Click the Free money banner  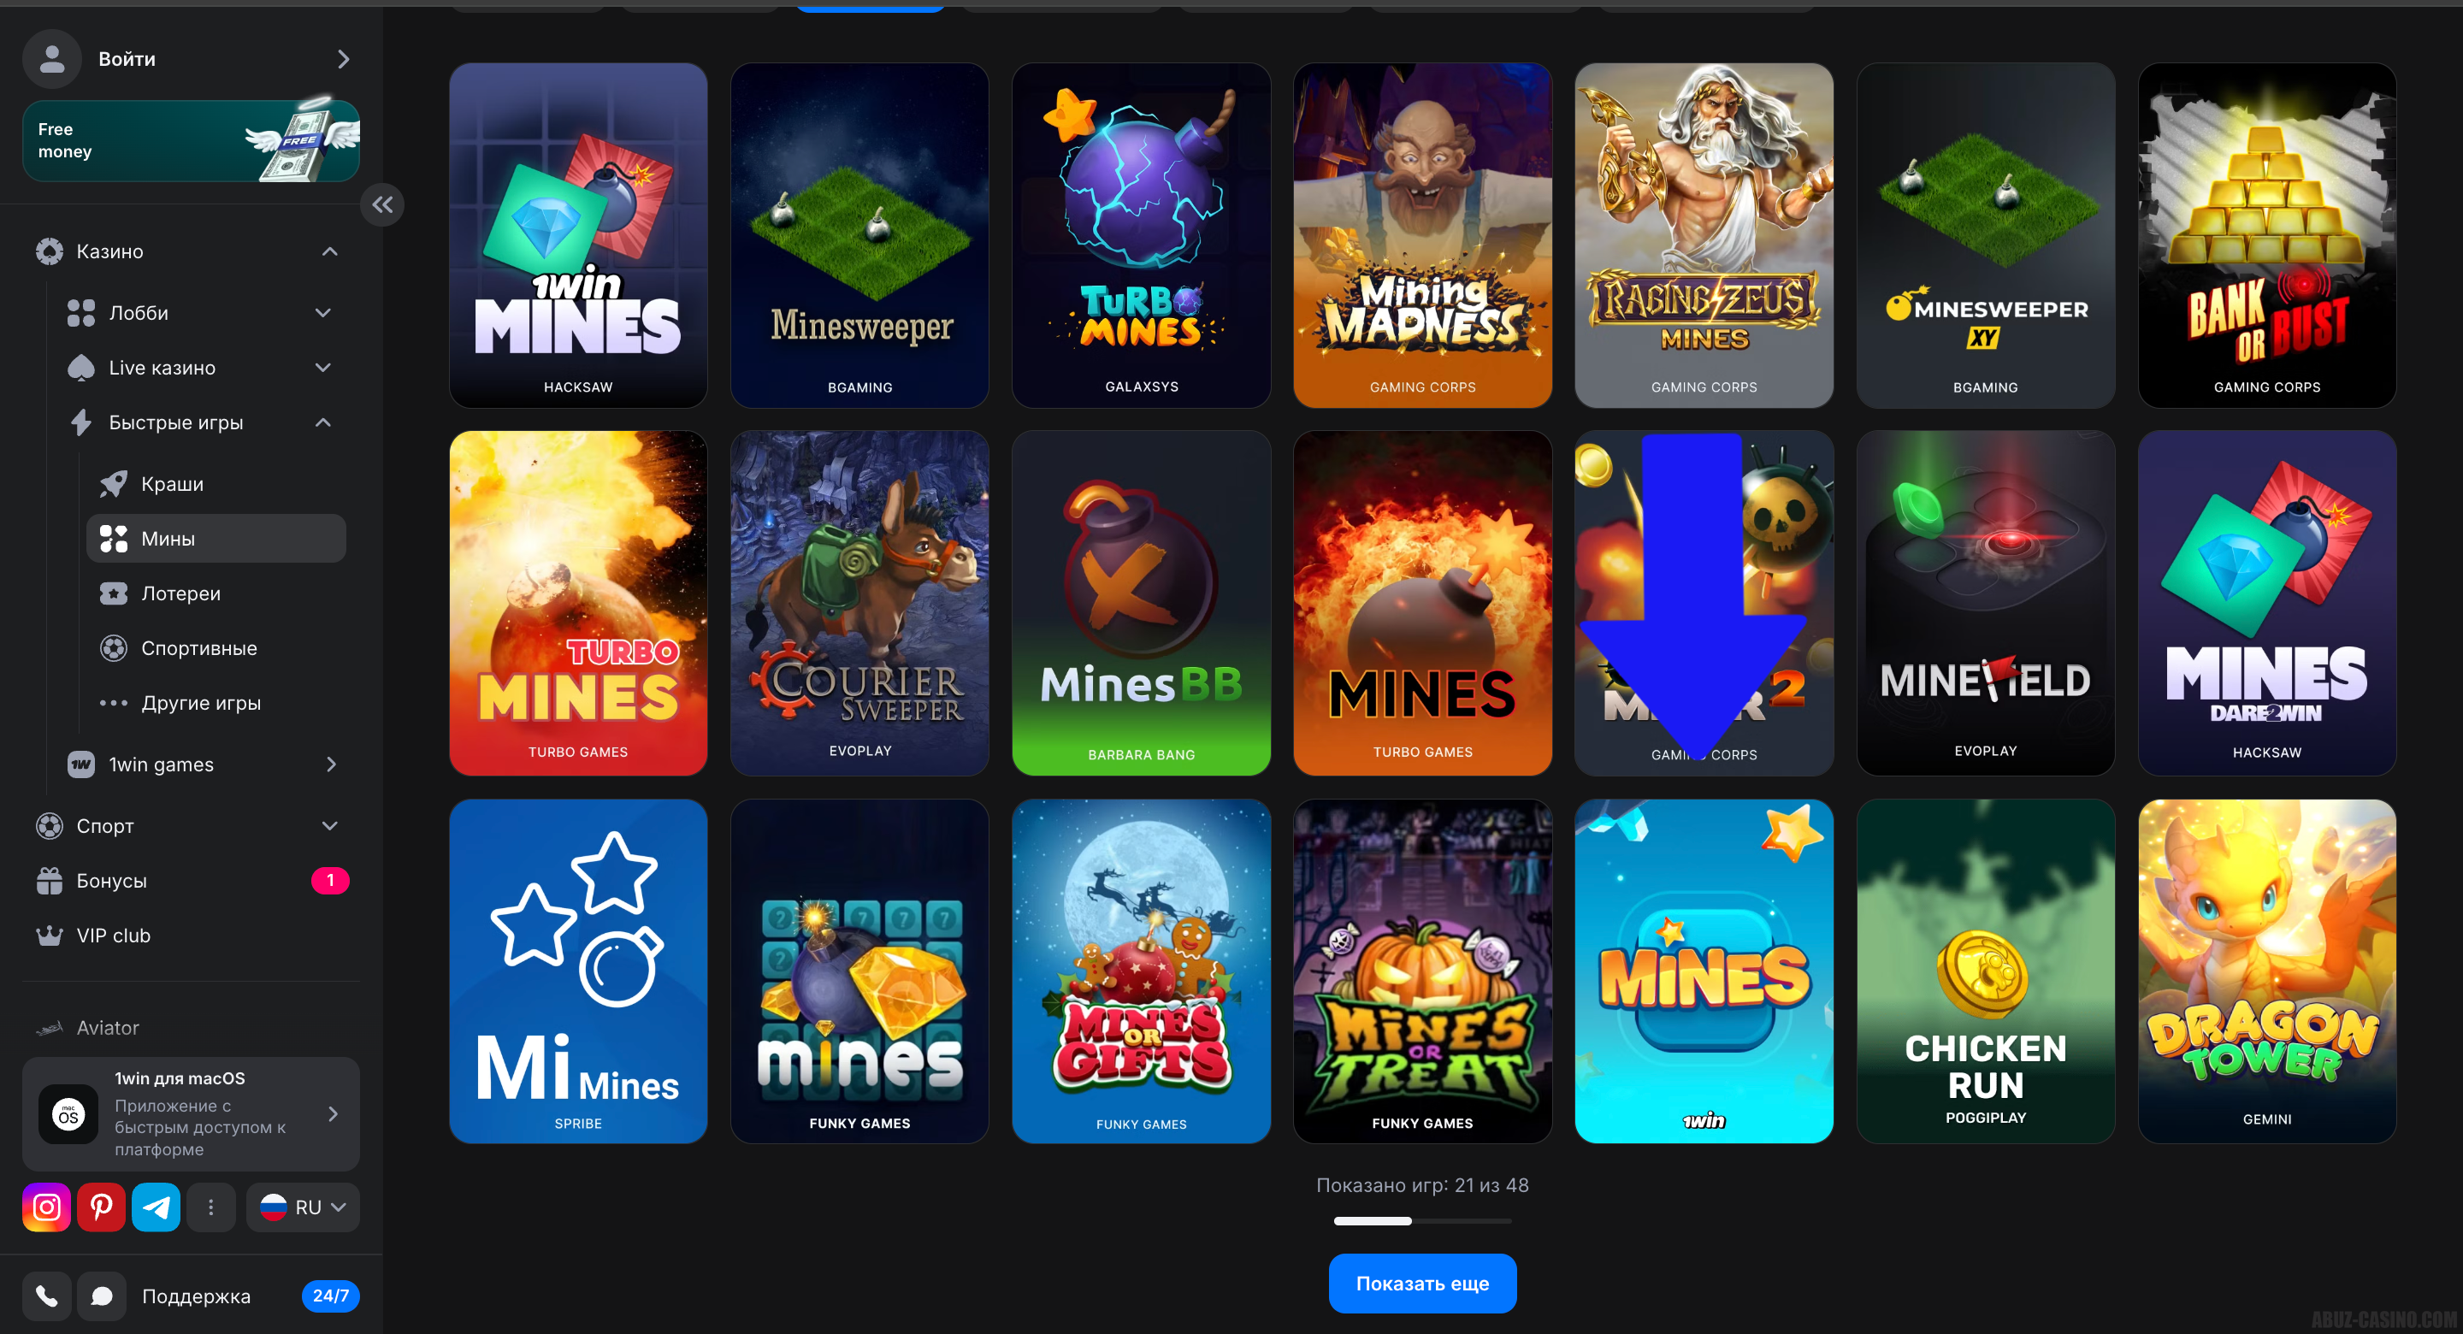(192, 140)
